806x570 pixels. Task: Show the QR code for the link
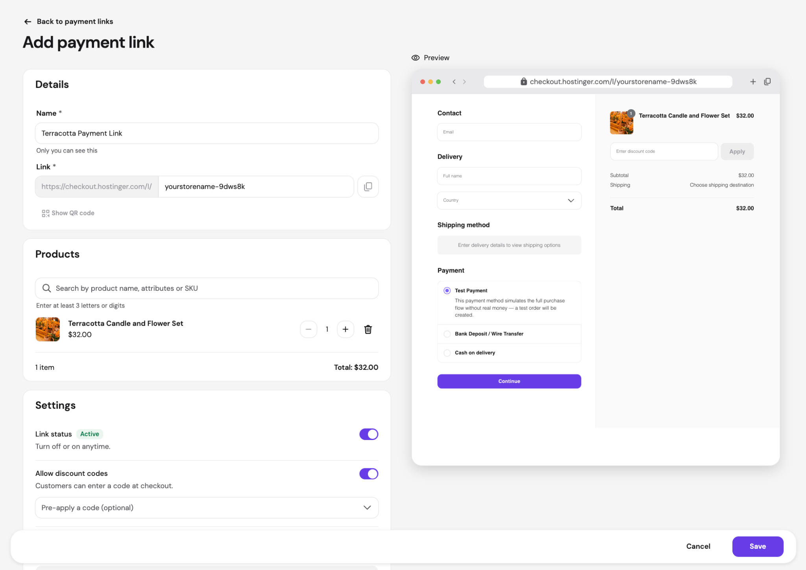click(68, 213)
